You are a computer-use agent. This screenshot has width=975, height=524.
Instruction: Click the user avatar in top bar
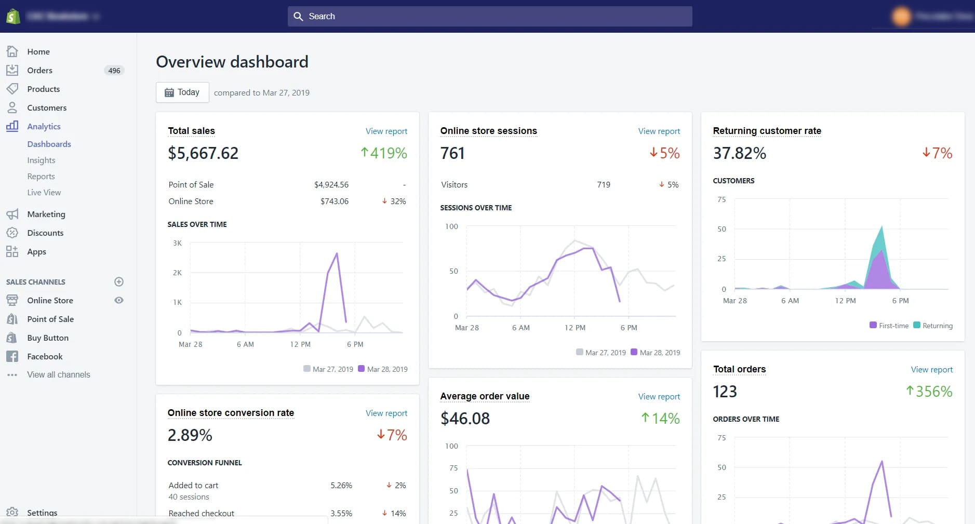coord(902,16)
